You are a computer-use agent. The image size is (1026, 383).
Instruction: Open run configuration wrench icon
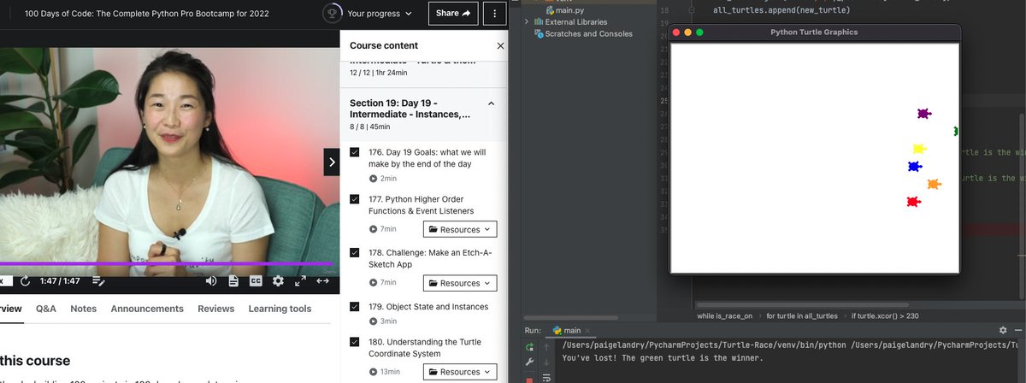(529, 362)
